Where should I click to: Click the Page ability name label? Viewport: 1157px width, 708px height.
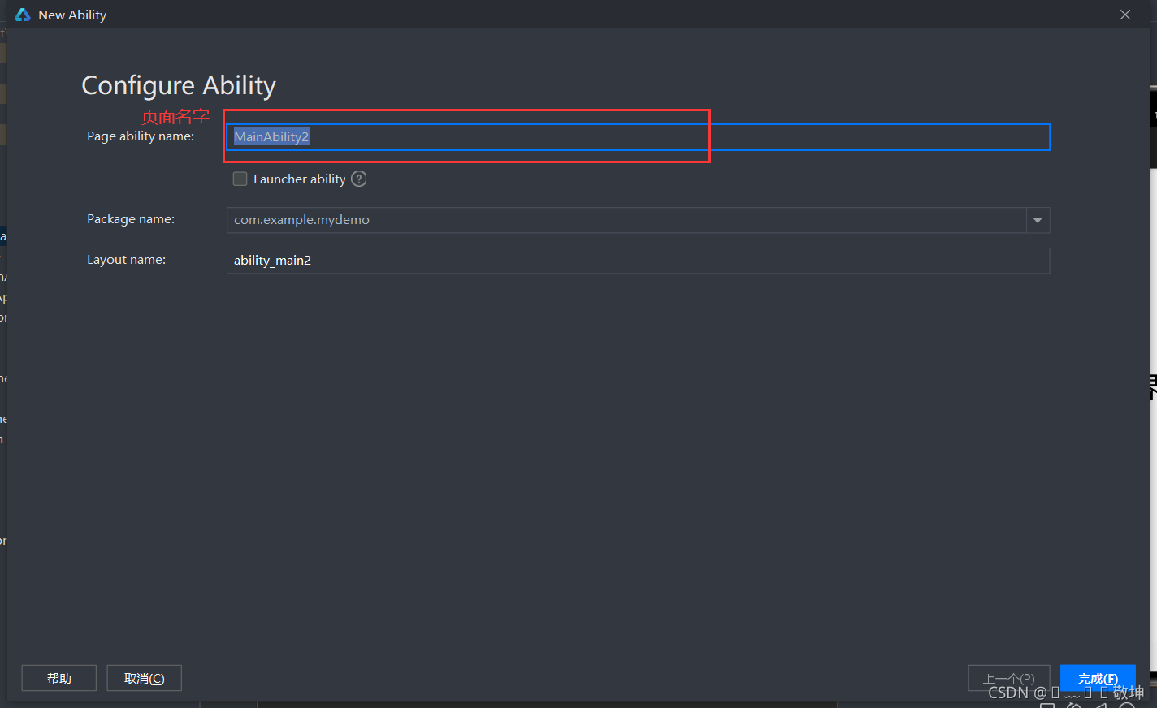141,136
